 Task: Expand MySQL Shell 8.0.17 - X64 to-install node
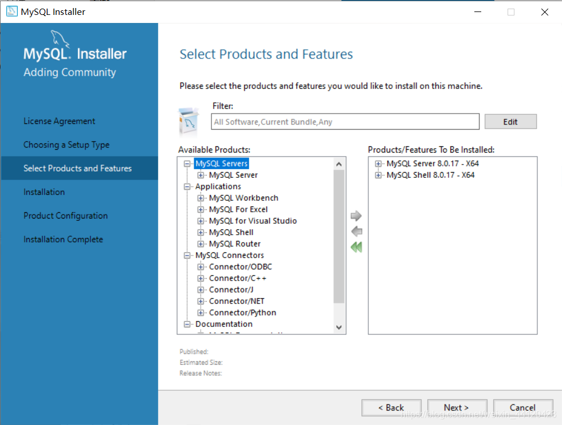pyautogui.click(x=378, y=175)
